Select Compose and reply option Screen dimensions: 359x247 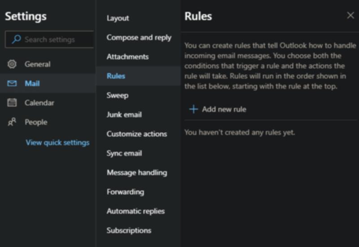[139, 38]
